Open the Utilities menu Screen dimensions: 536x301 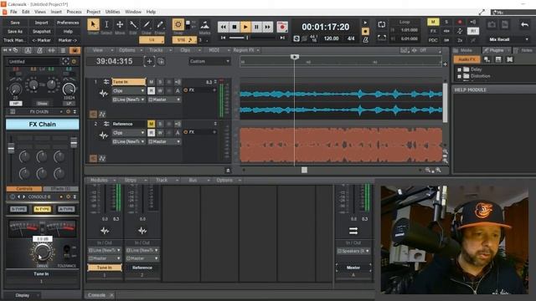pyautogui.click(x=112, y=12)
